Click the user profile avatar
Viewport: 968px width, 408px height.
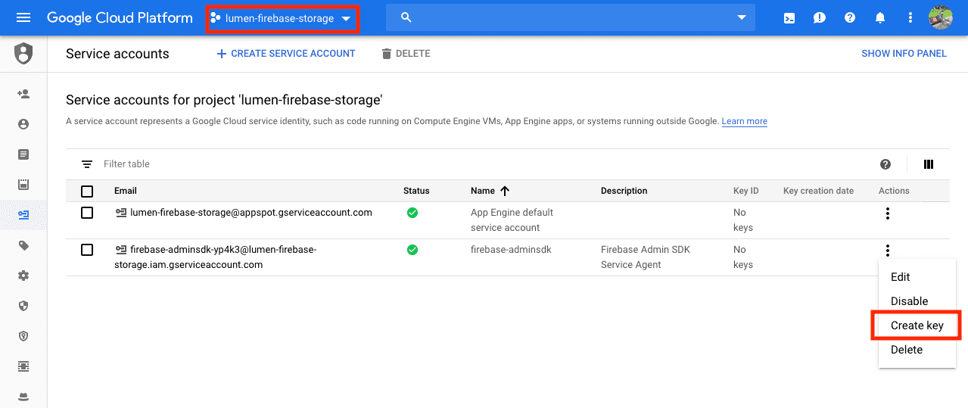(x=940, y=18)
